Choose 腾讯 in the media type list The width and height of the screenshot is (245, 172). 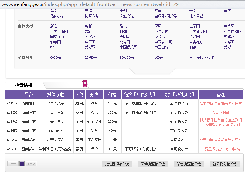coord(123,26)
